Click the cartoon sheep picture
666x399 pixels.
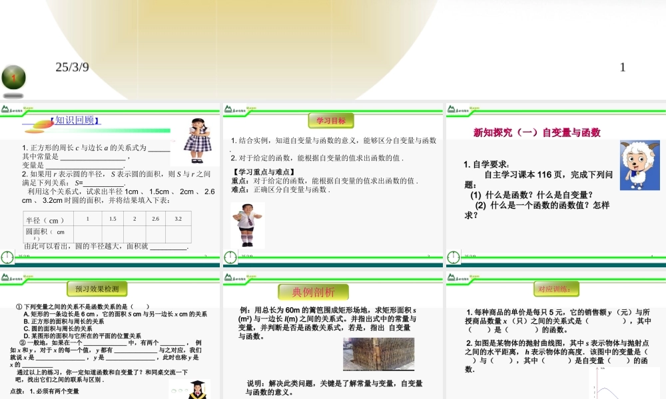[x=639, y=166]
